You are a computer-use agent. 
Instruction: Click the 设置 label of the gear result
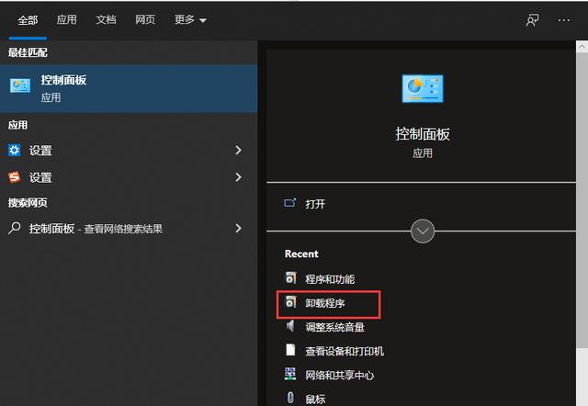tap(40, 151)
